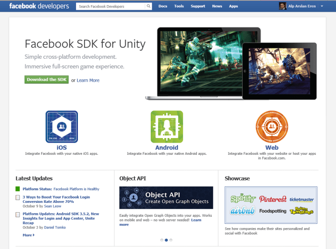Click the Facebook Developers logo
This screenshot has height=249, width=336.
coord(39,6)
